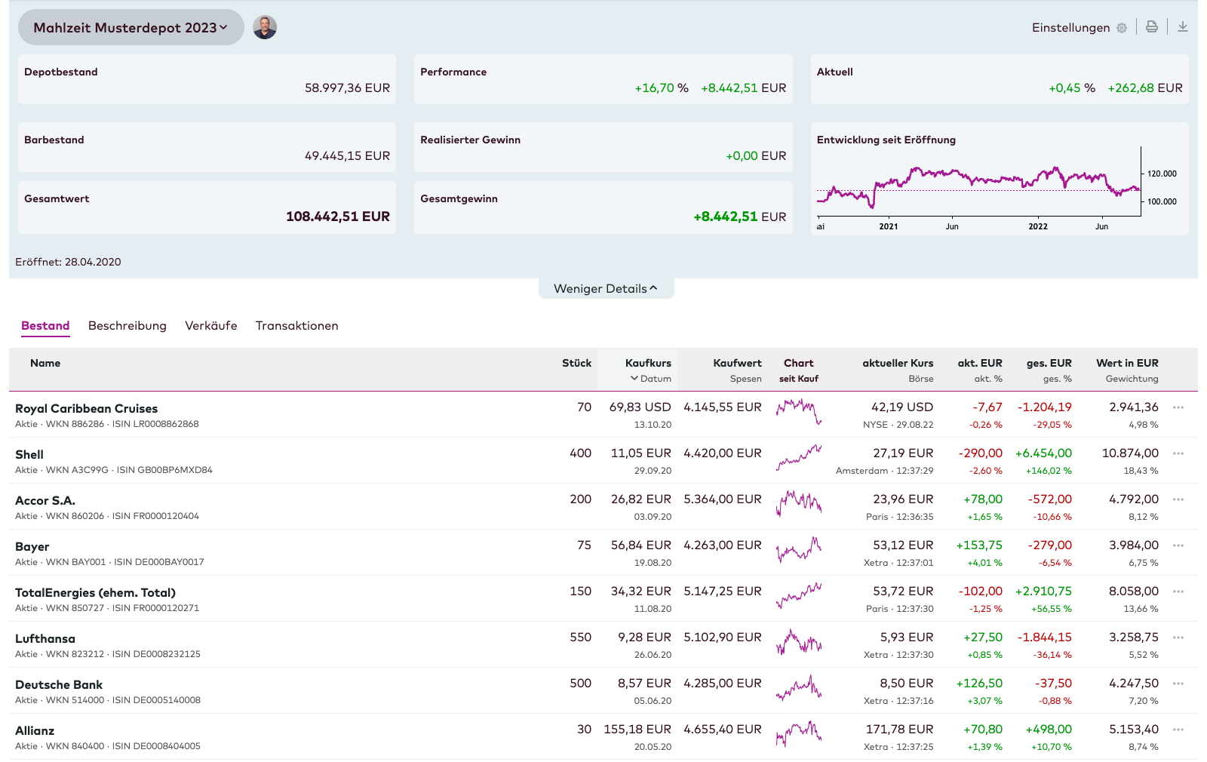Open Allianz sparkline chart
1207x762 pixels.
point(799,735)
